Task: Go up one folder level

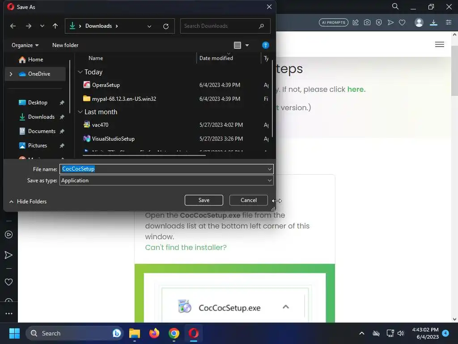Action: pyautogui.click(x=55, y=26)
